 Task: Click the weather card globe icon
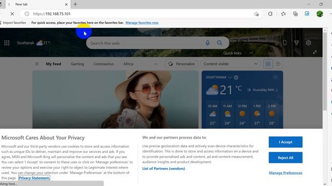(236, 78)
